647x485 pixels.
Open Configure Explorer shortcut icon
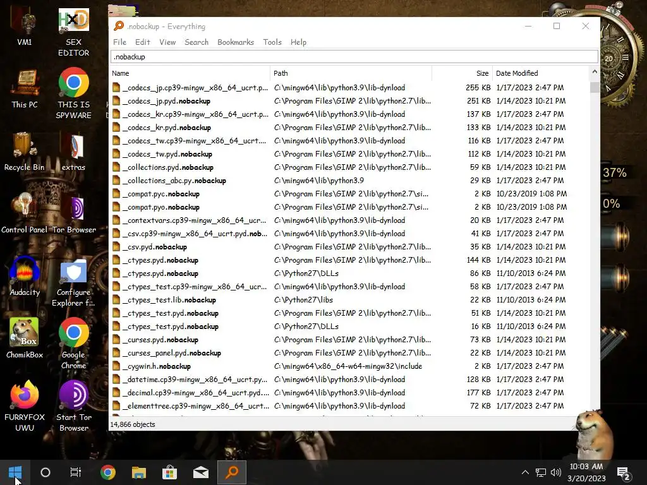pos(73,283)
